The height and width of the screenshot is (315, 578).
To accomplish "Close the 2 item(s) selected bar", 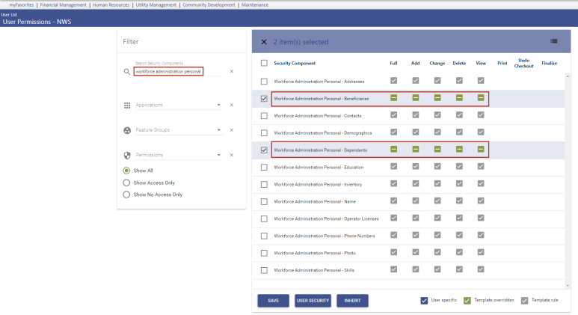I will [x=264, y=42].
